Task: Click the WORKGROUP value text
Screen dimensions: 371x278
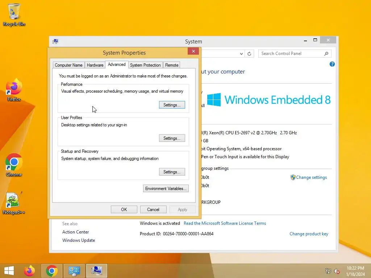Action: pyautogui.click(x=211, y=202)
